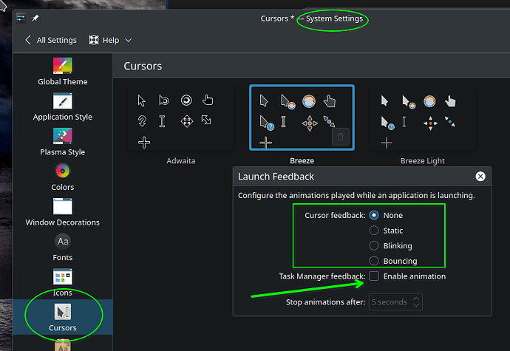Select Bouncing cursor feedback option
The image size is (510, 351).
point(374,261)
